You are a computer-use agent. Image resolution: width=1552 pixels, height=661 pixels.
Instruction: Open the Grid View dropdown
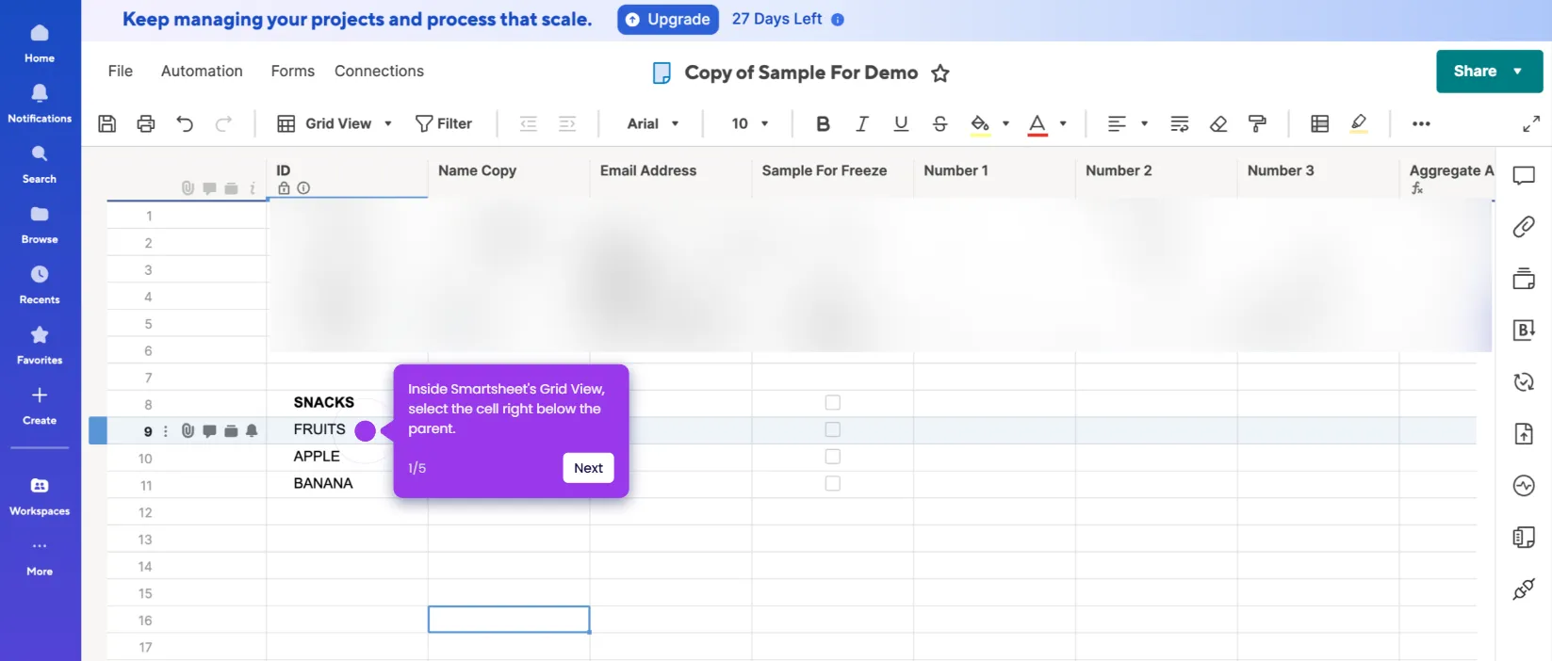[x=335, y=123]
